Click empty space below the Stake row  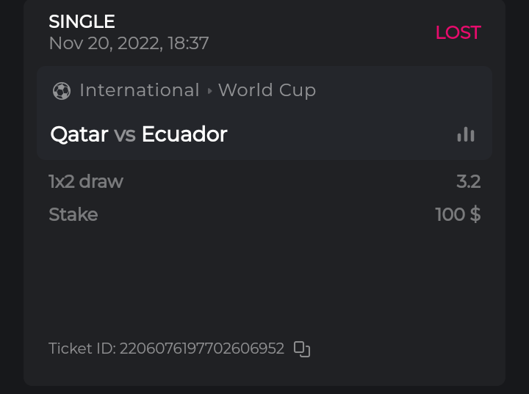tap(264, 279)
